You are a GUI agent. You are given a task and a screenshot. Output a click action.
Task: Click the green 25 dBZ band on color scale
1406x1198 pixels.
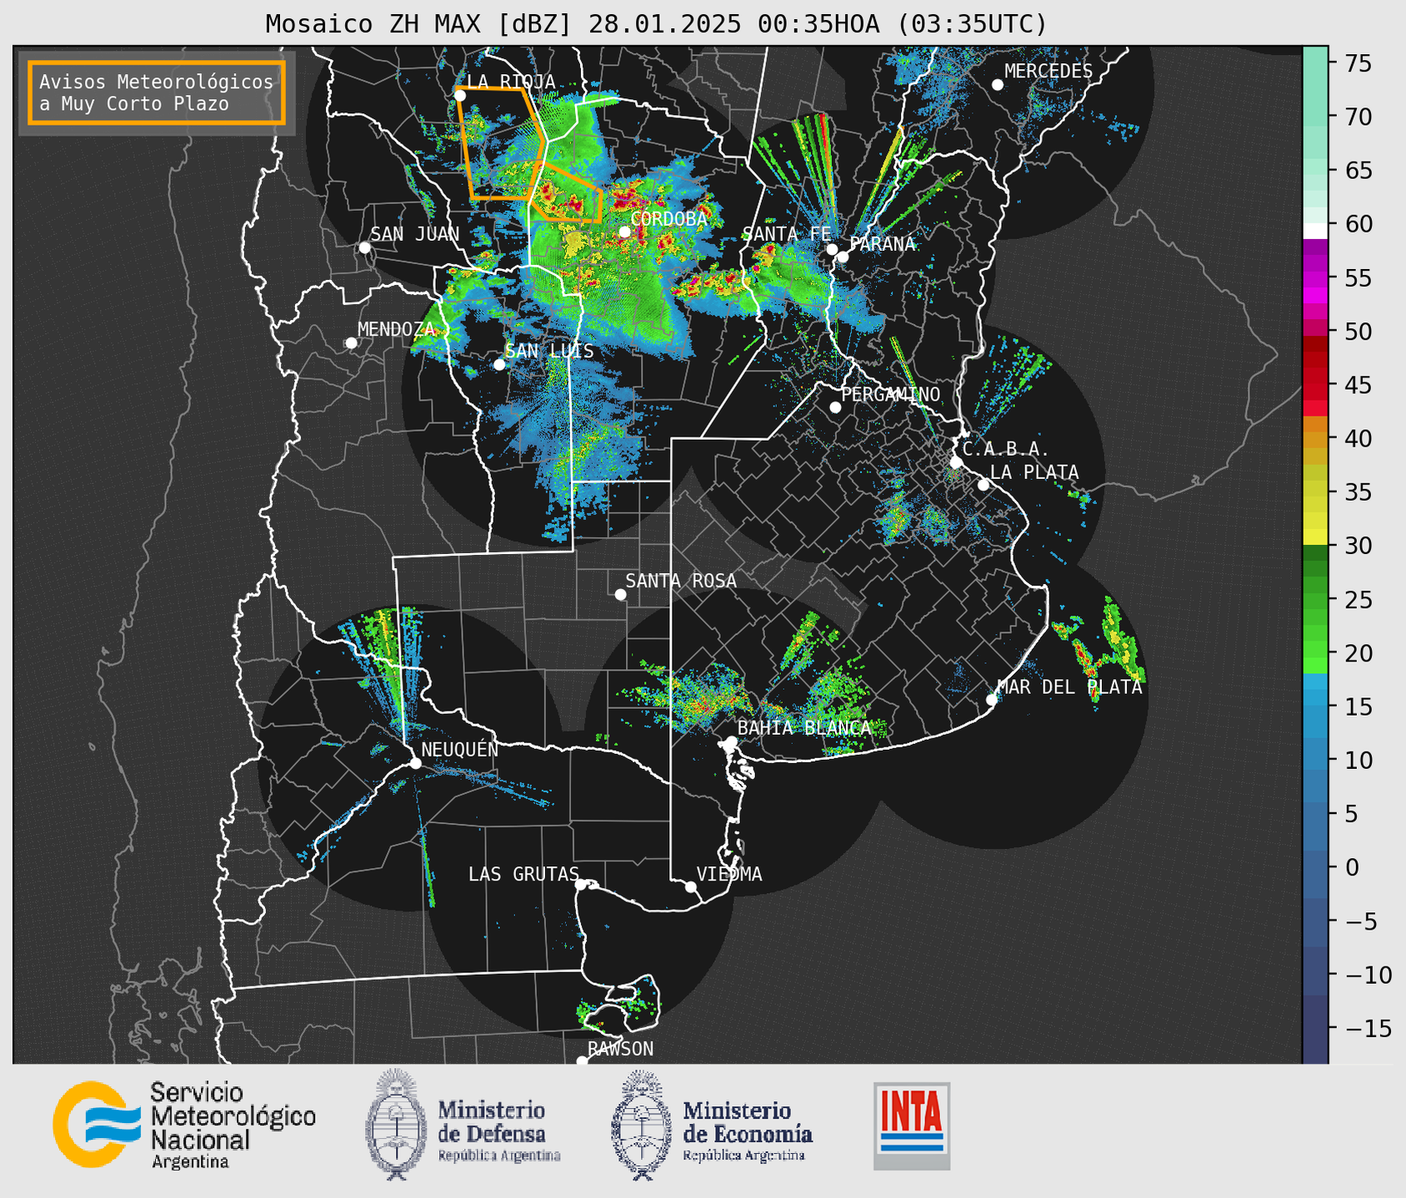(1315, 600)
